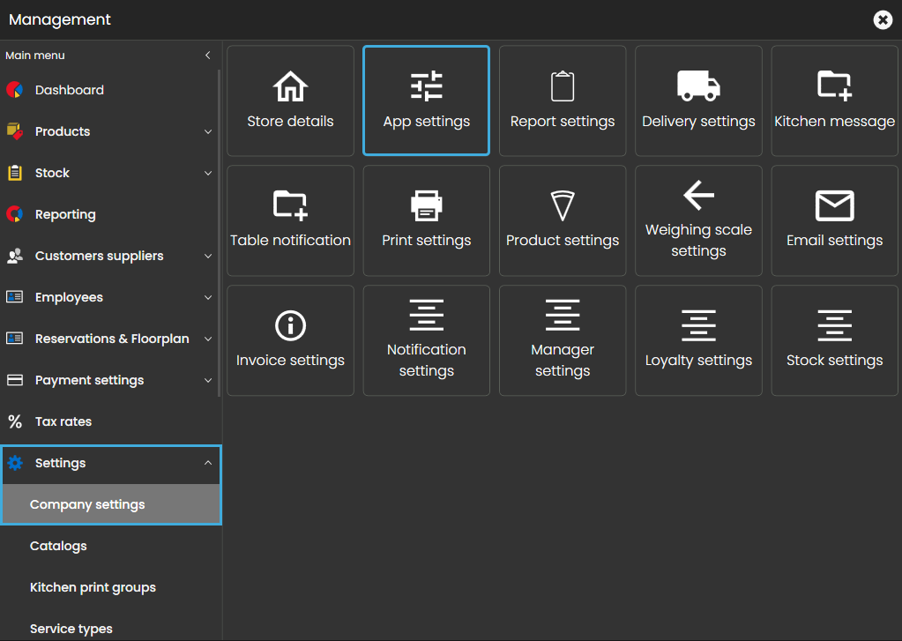The width and height of the screenshot is (902, 641).
Task: Select Catalogs under Settings
Action: click(58, 546)
